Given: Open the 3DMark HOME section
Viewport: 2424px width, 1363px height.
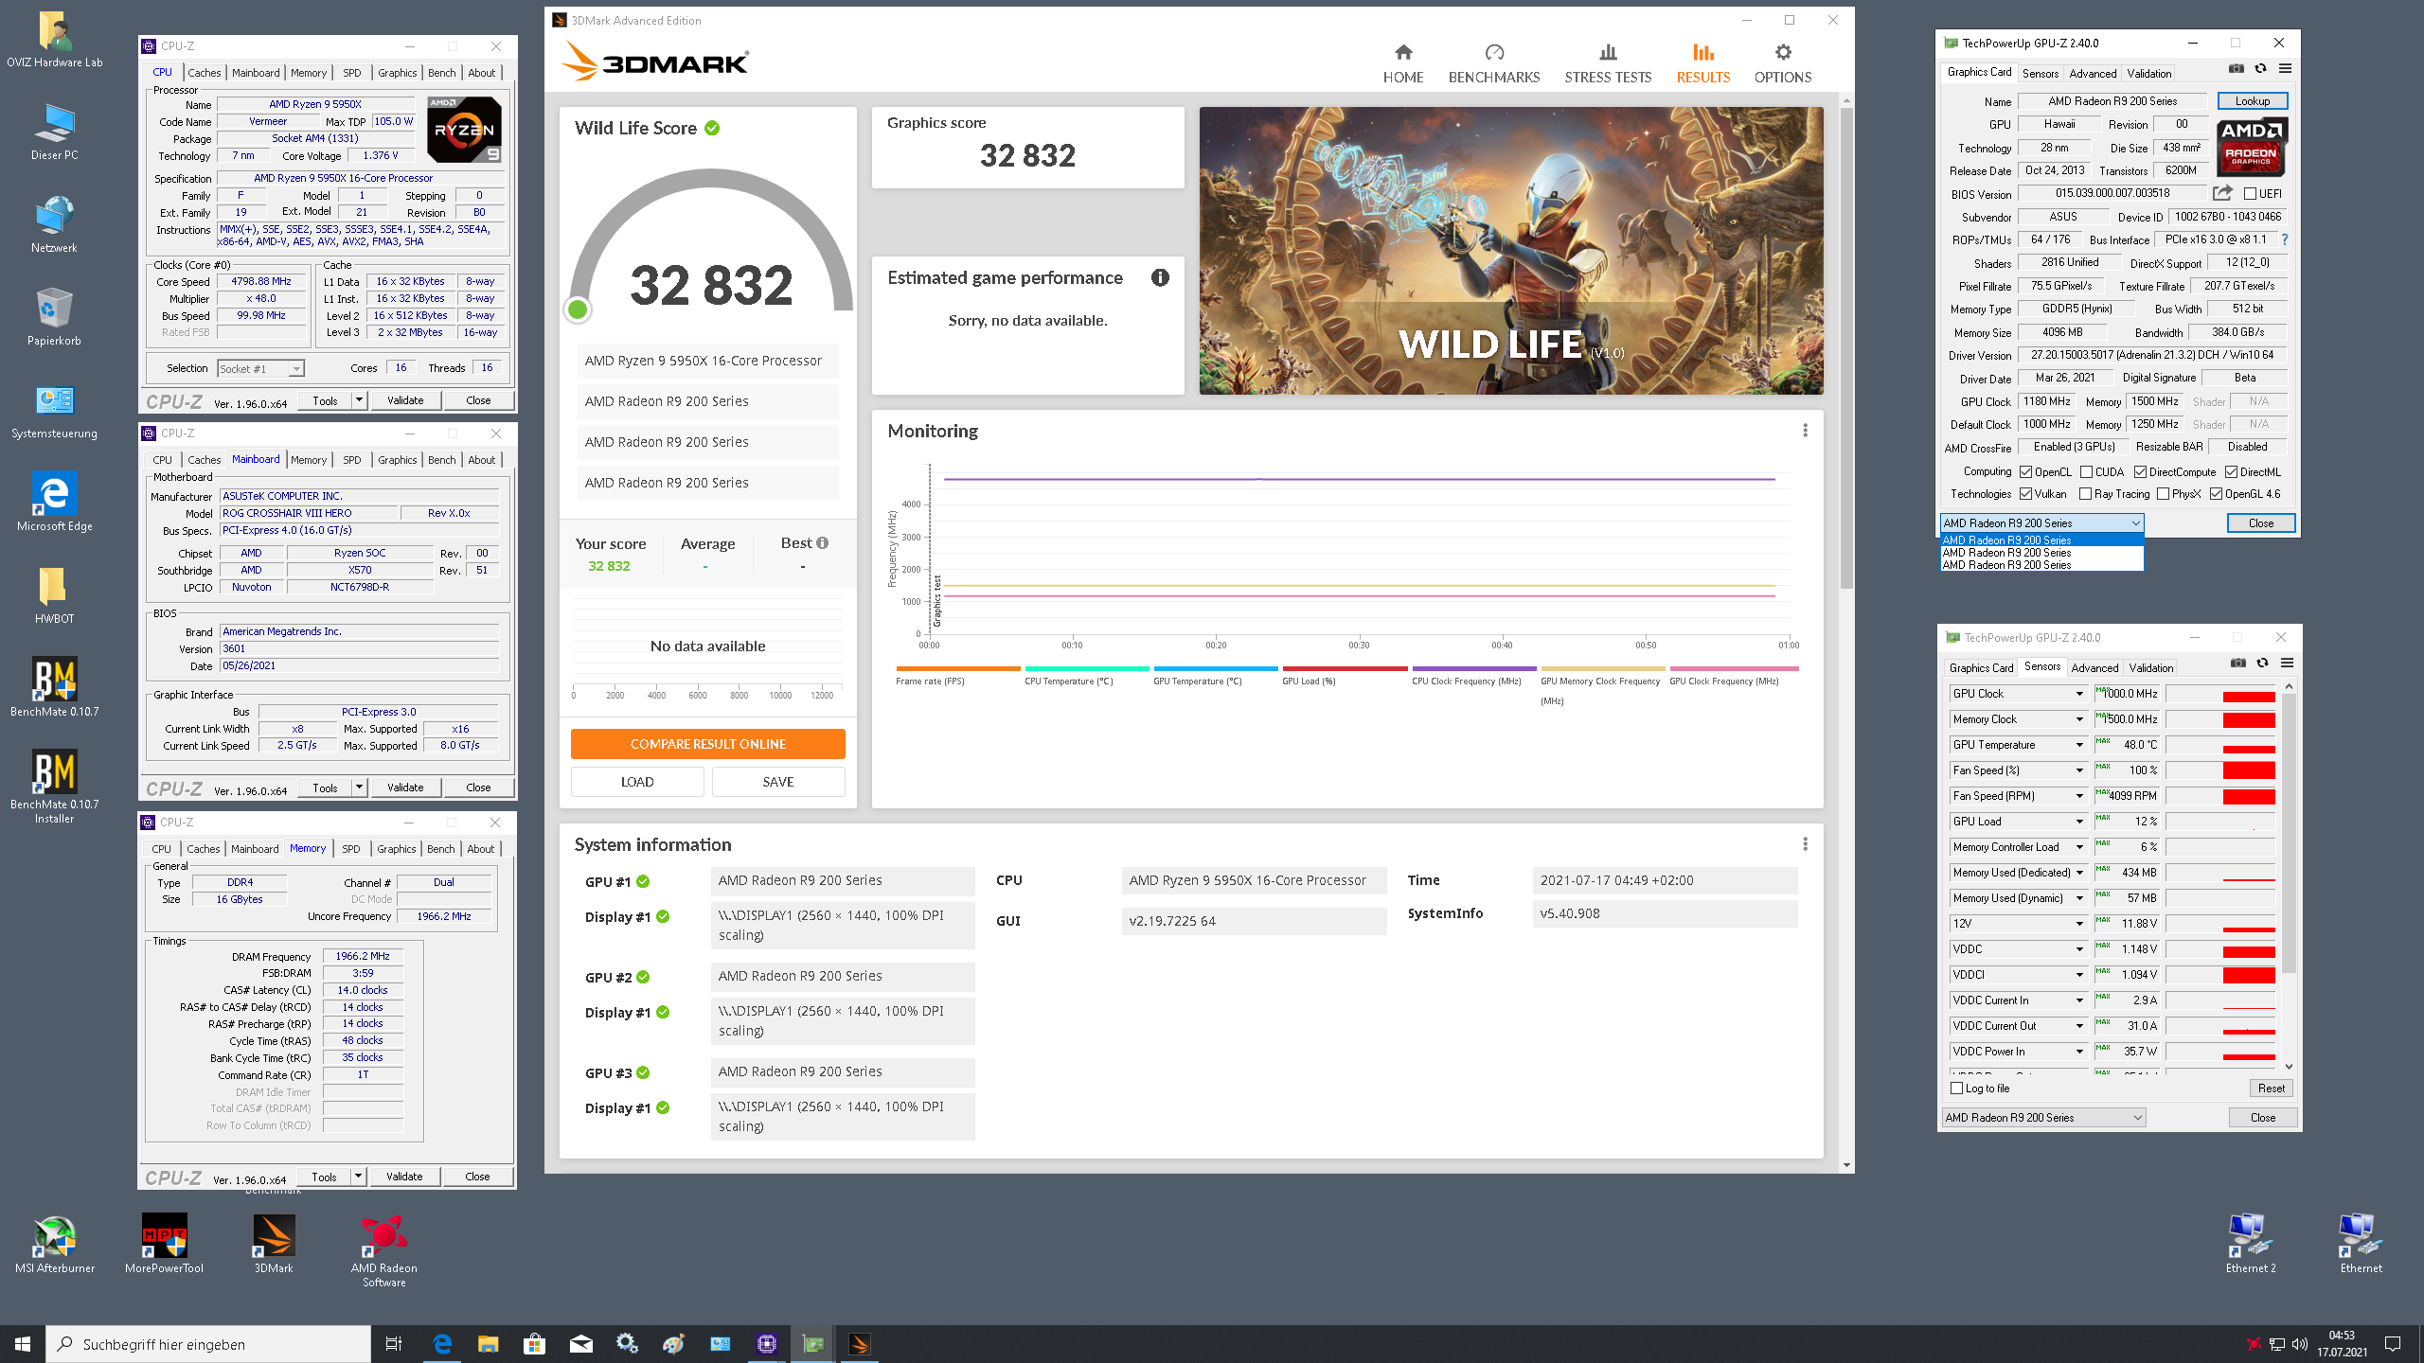Looking at the screenshot, I should (x=1402, y=63).
